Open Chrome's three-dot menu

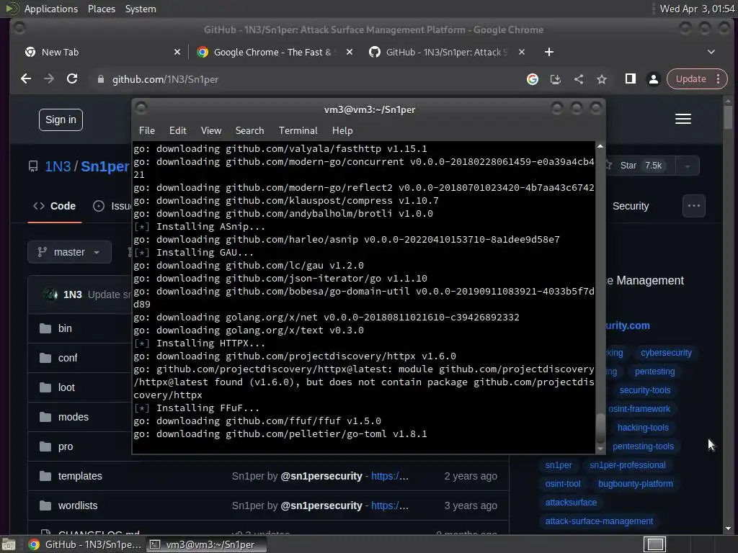click(x=719, y=79)
